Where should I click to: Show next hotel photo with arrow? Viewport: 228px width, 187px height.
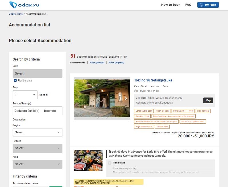pyautogui.click(x=126, y=98)
